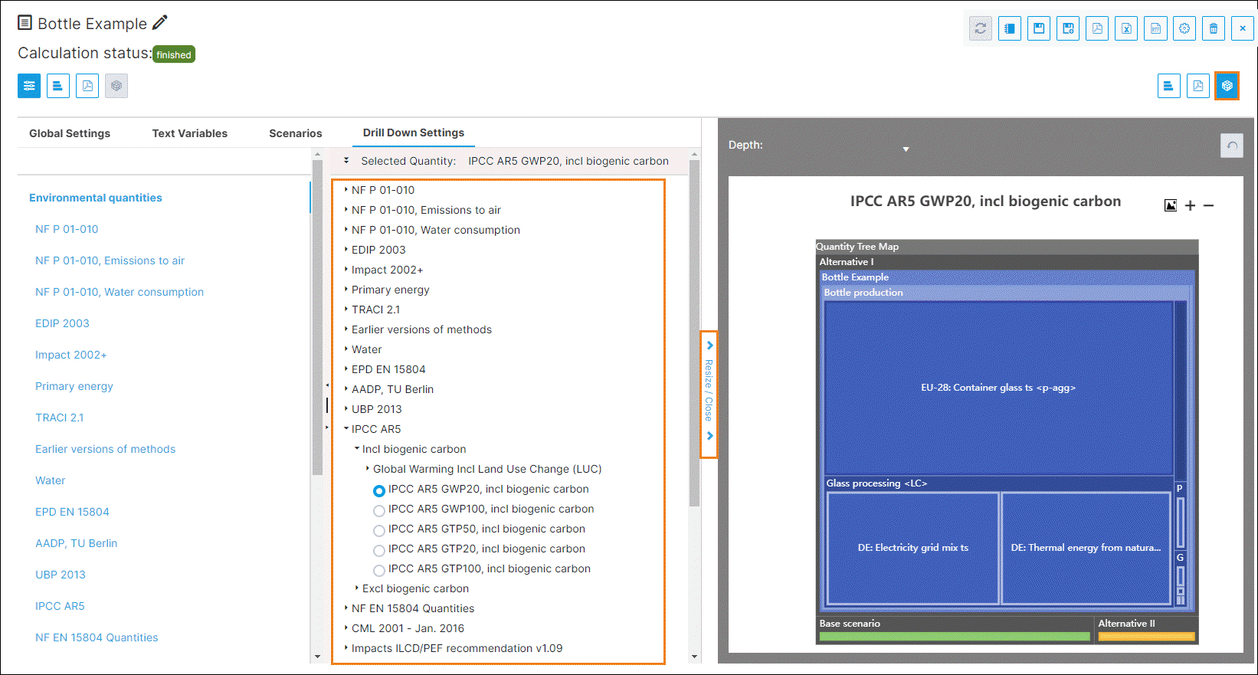Open the TRACI 2.1 link in sidebar
Viewport: 1258px width, 675px height.
point(60,418)
